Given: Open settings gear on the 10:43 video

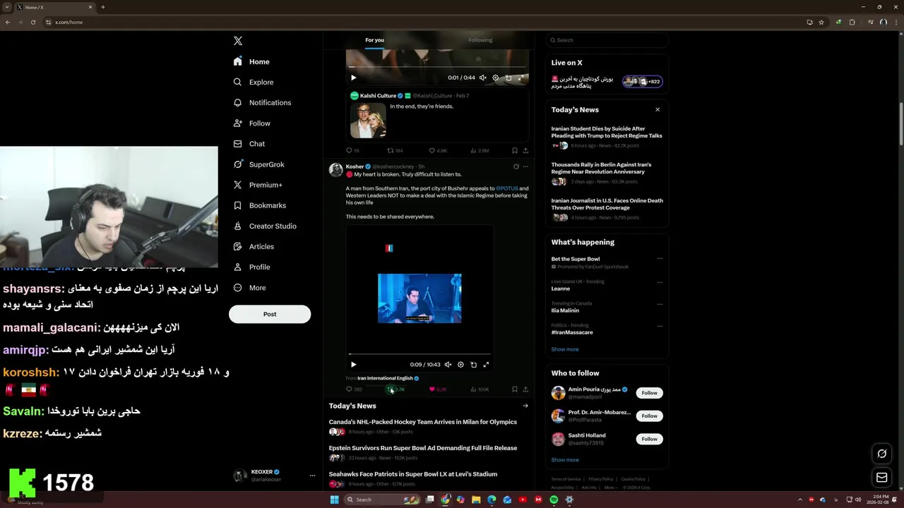Looking at the screenshot, I should click(460, 365).
